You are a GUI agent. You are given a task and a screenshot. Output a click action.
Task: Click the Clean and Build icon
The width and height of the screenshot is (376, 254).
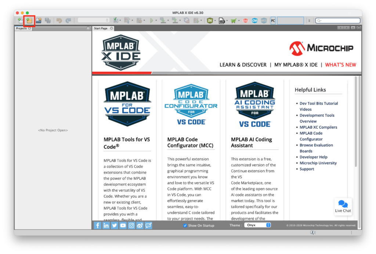tap(139, 21)
